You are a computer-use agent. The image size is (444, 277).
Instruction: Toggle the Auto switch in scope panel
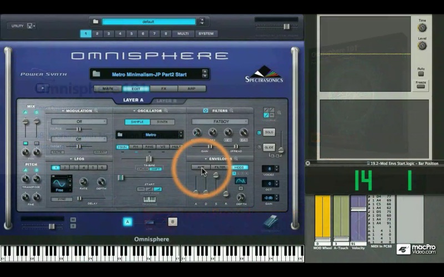(421, 74)
